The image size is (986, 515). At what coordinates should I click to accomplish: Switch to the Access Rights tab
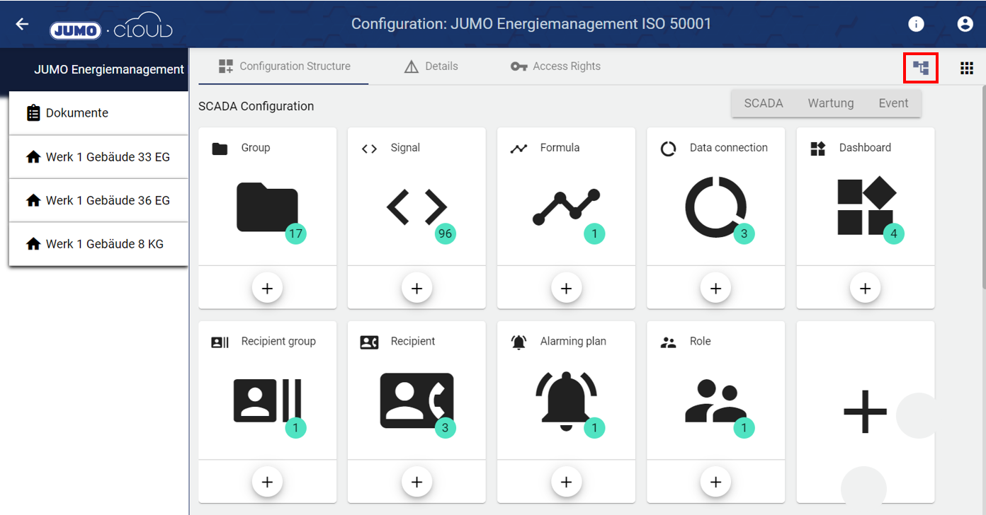pos(555,66)
